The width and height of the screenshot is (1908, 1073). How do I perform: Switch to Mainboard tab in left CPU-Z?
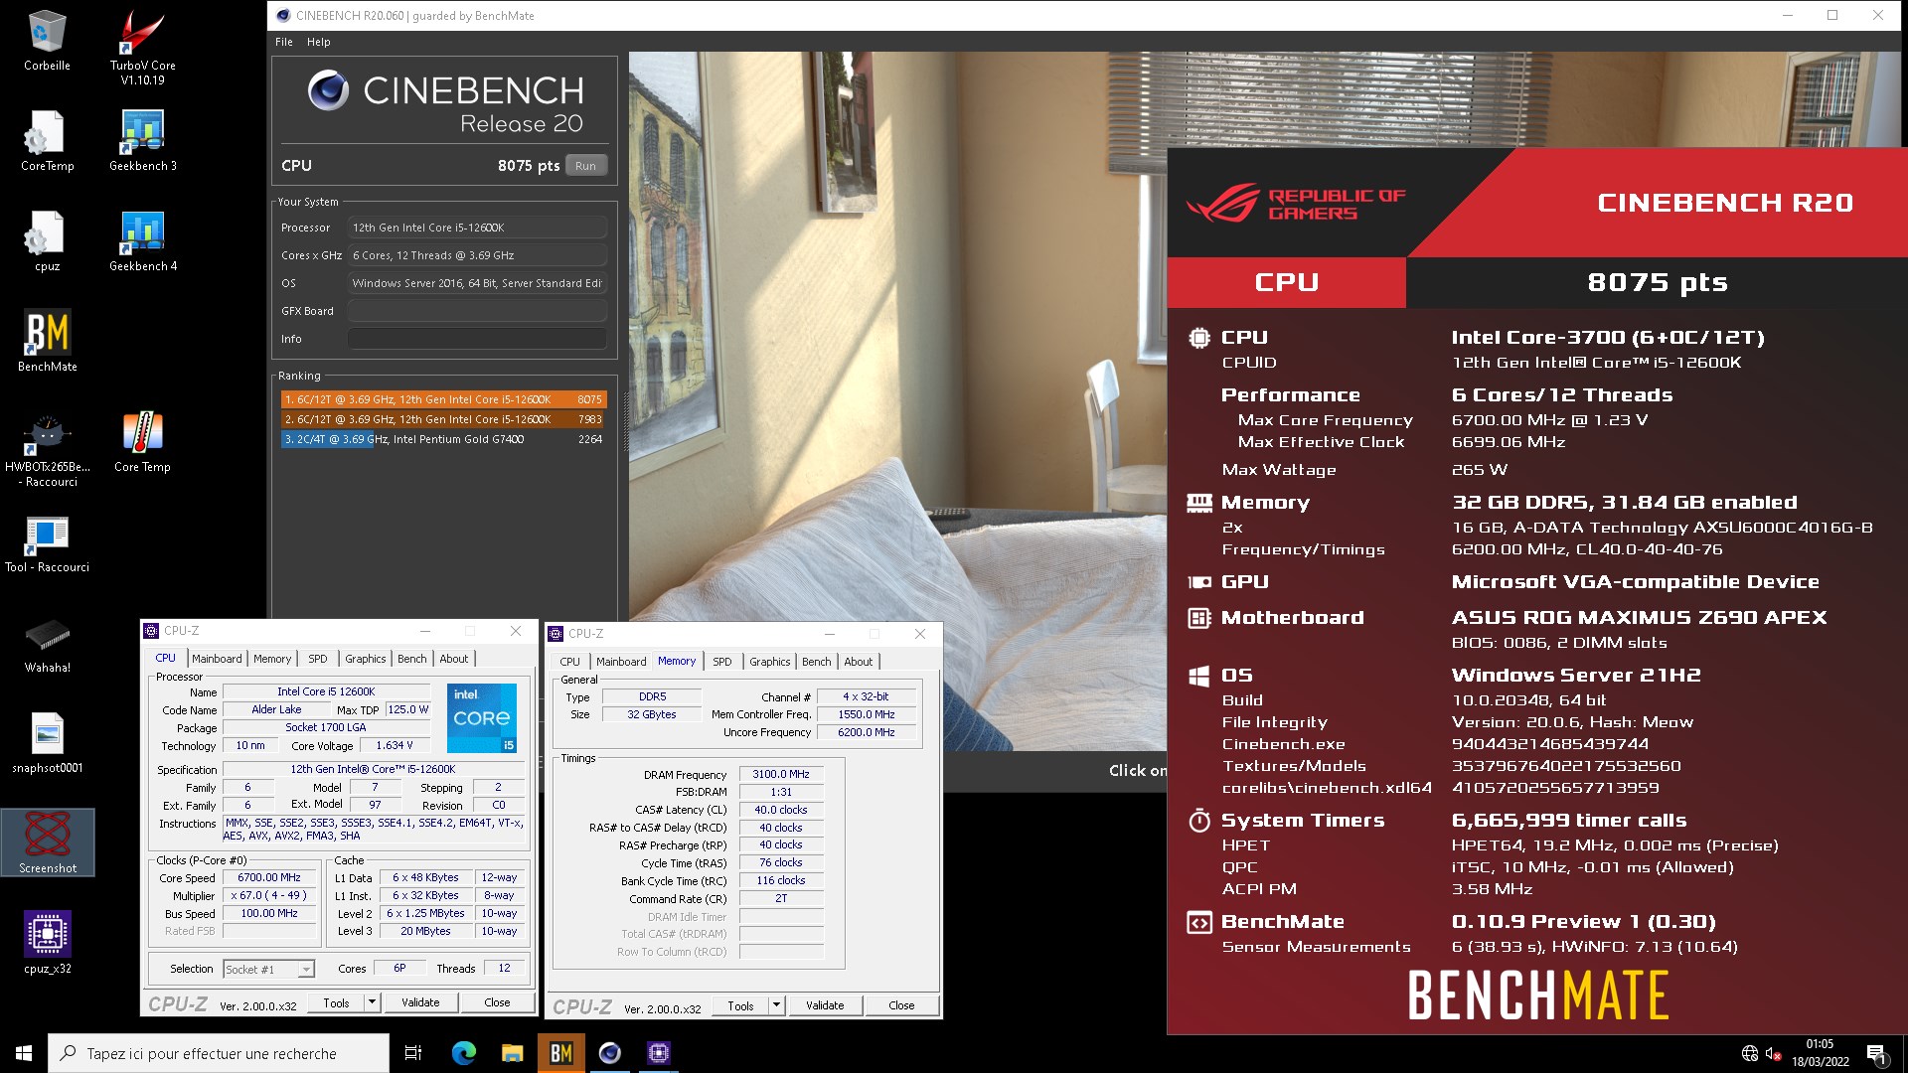pos(217,659)
